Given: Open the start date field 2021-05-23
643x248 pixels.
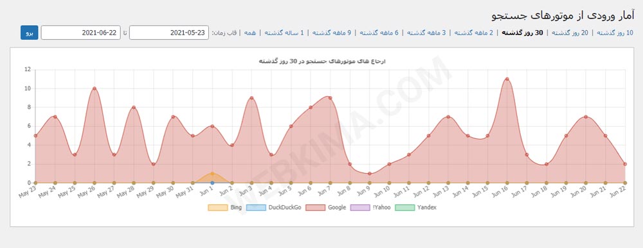Looking at the screenshot, I should [x=169, y=33].
